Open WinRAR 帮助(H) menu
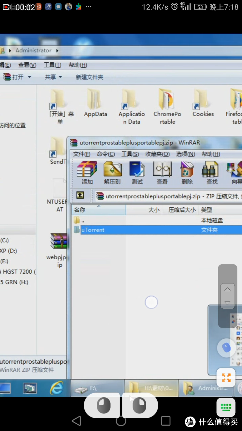This screenshot has height=431, width=242. [211, 154]
